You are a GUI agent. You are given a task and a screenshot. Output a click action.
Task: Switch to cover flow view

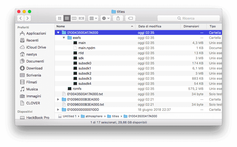click(81, 18)
